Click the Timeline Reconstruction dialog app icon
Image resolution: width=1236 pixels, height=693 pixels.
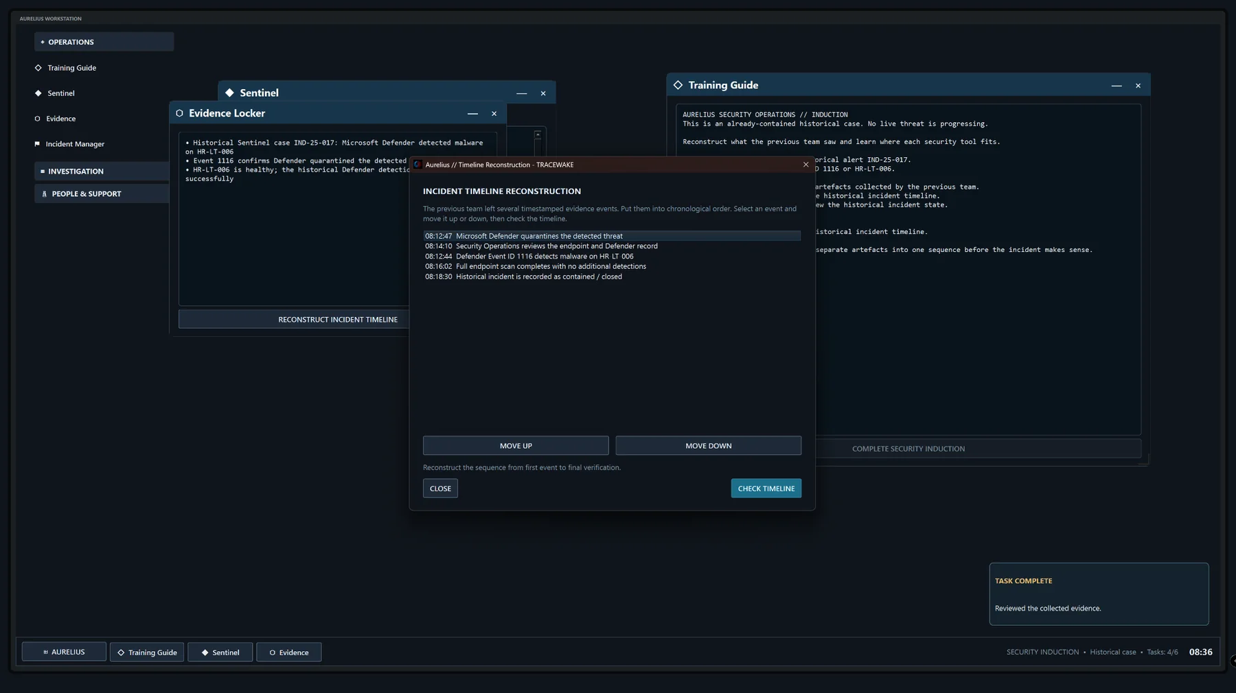tap(417, 165)
